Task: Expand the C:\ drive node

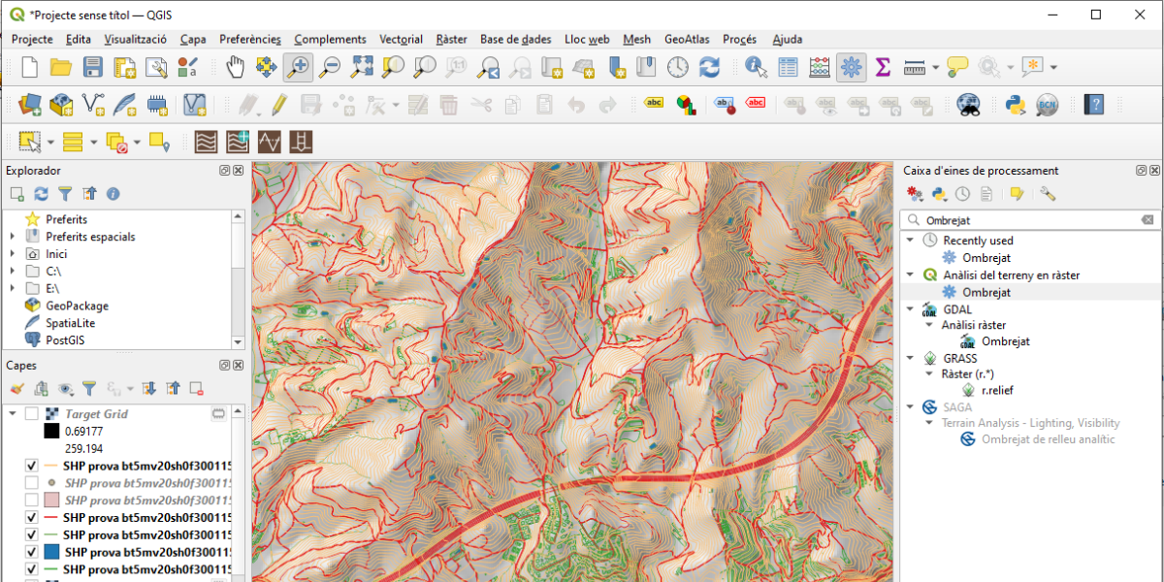Action: point(13,271)
